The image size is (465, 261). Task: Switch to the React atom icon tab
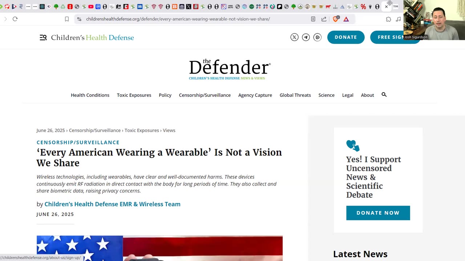pos(42,7)
